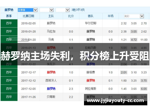Click the odds value 3.25
Viewport: 150px width, 108px height.
point(134,81)
